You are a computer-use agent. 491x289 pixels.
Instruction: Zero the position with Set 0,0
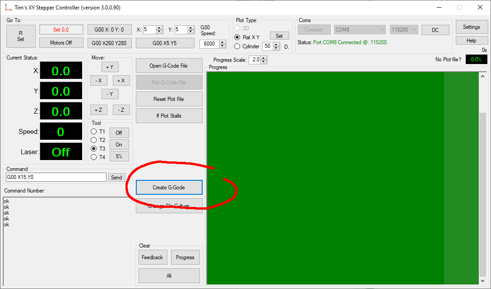61,29
